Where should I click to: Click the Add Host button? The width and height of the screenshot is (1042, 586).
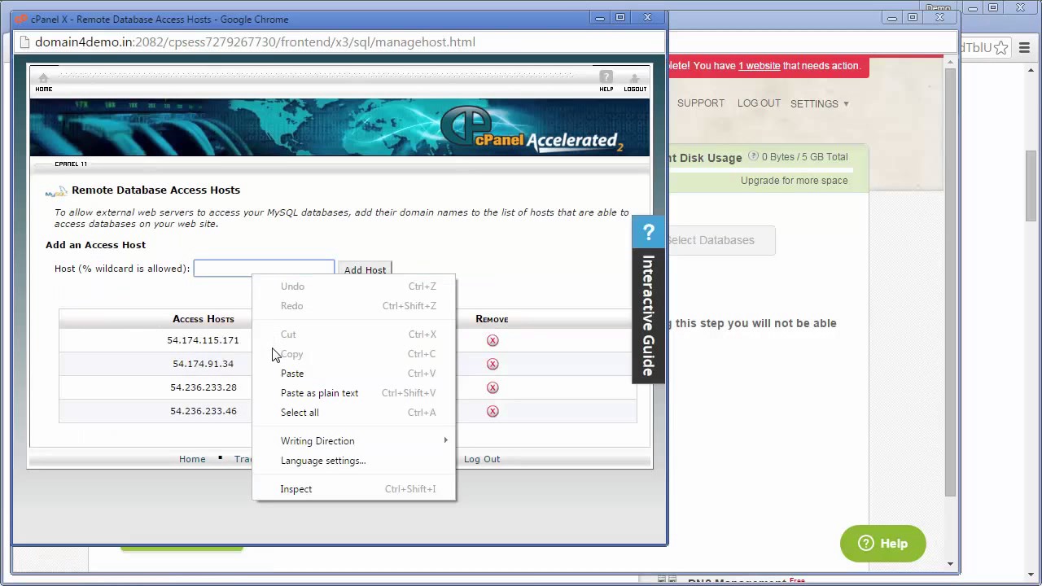pos(365,269)
